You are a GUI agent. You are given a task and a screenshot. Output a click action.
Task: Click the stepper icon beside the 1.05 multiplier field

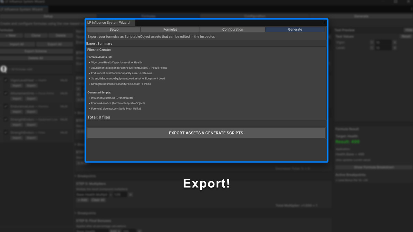click(x=130, y=194)
